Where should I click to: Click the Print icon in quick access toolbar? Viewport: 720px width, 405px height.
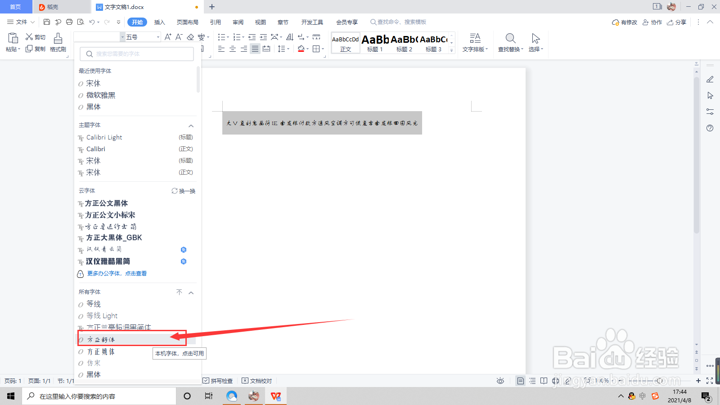tap(69, 22)
